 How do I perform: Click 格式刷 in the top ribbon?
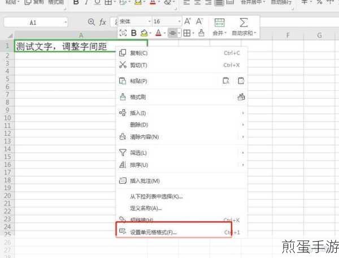coord(56,2)
